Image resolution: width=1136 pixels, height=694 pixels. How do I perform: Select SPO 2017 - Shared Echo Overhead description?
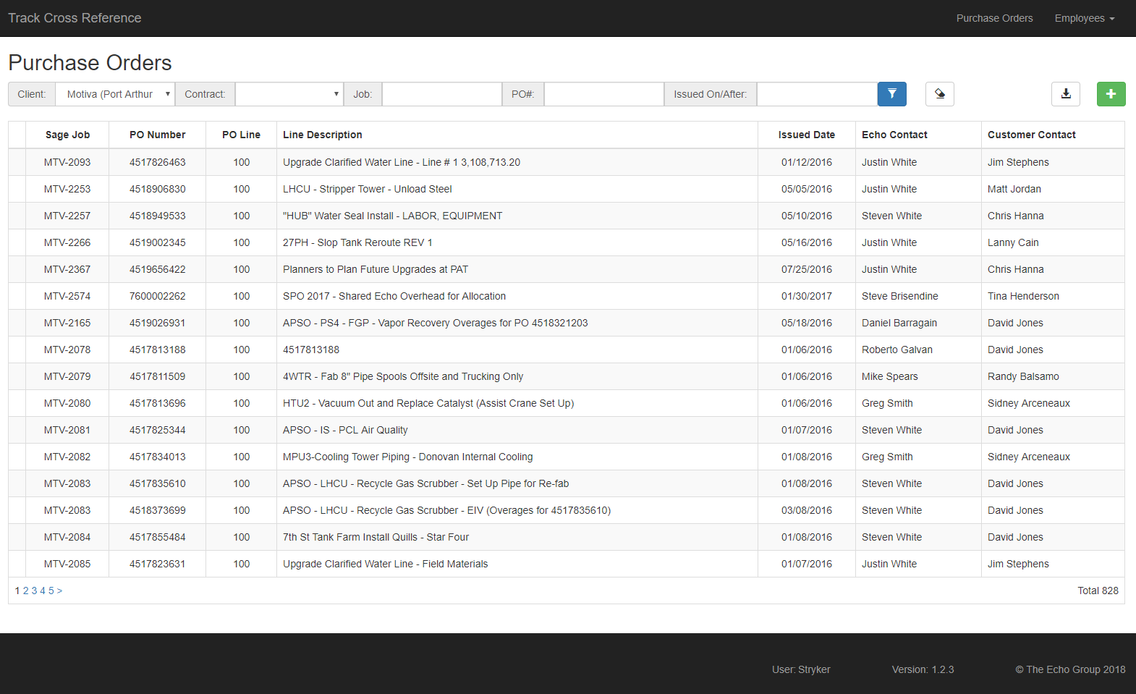(394, 296)
